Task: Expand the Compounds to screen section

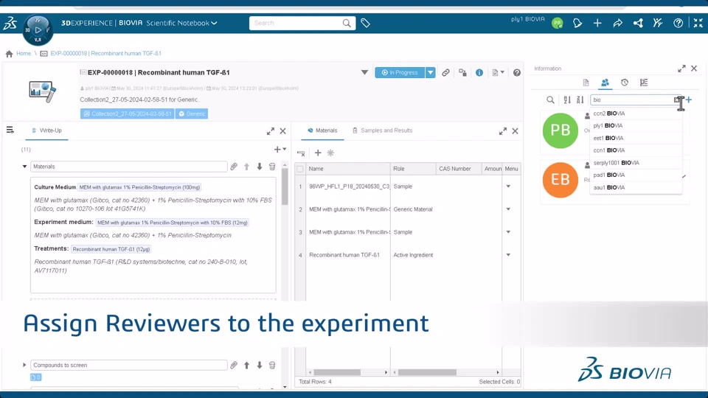Action: 24,365
